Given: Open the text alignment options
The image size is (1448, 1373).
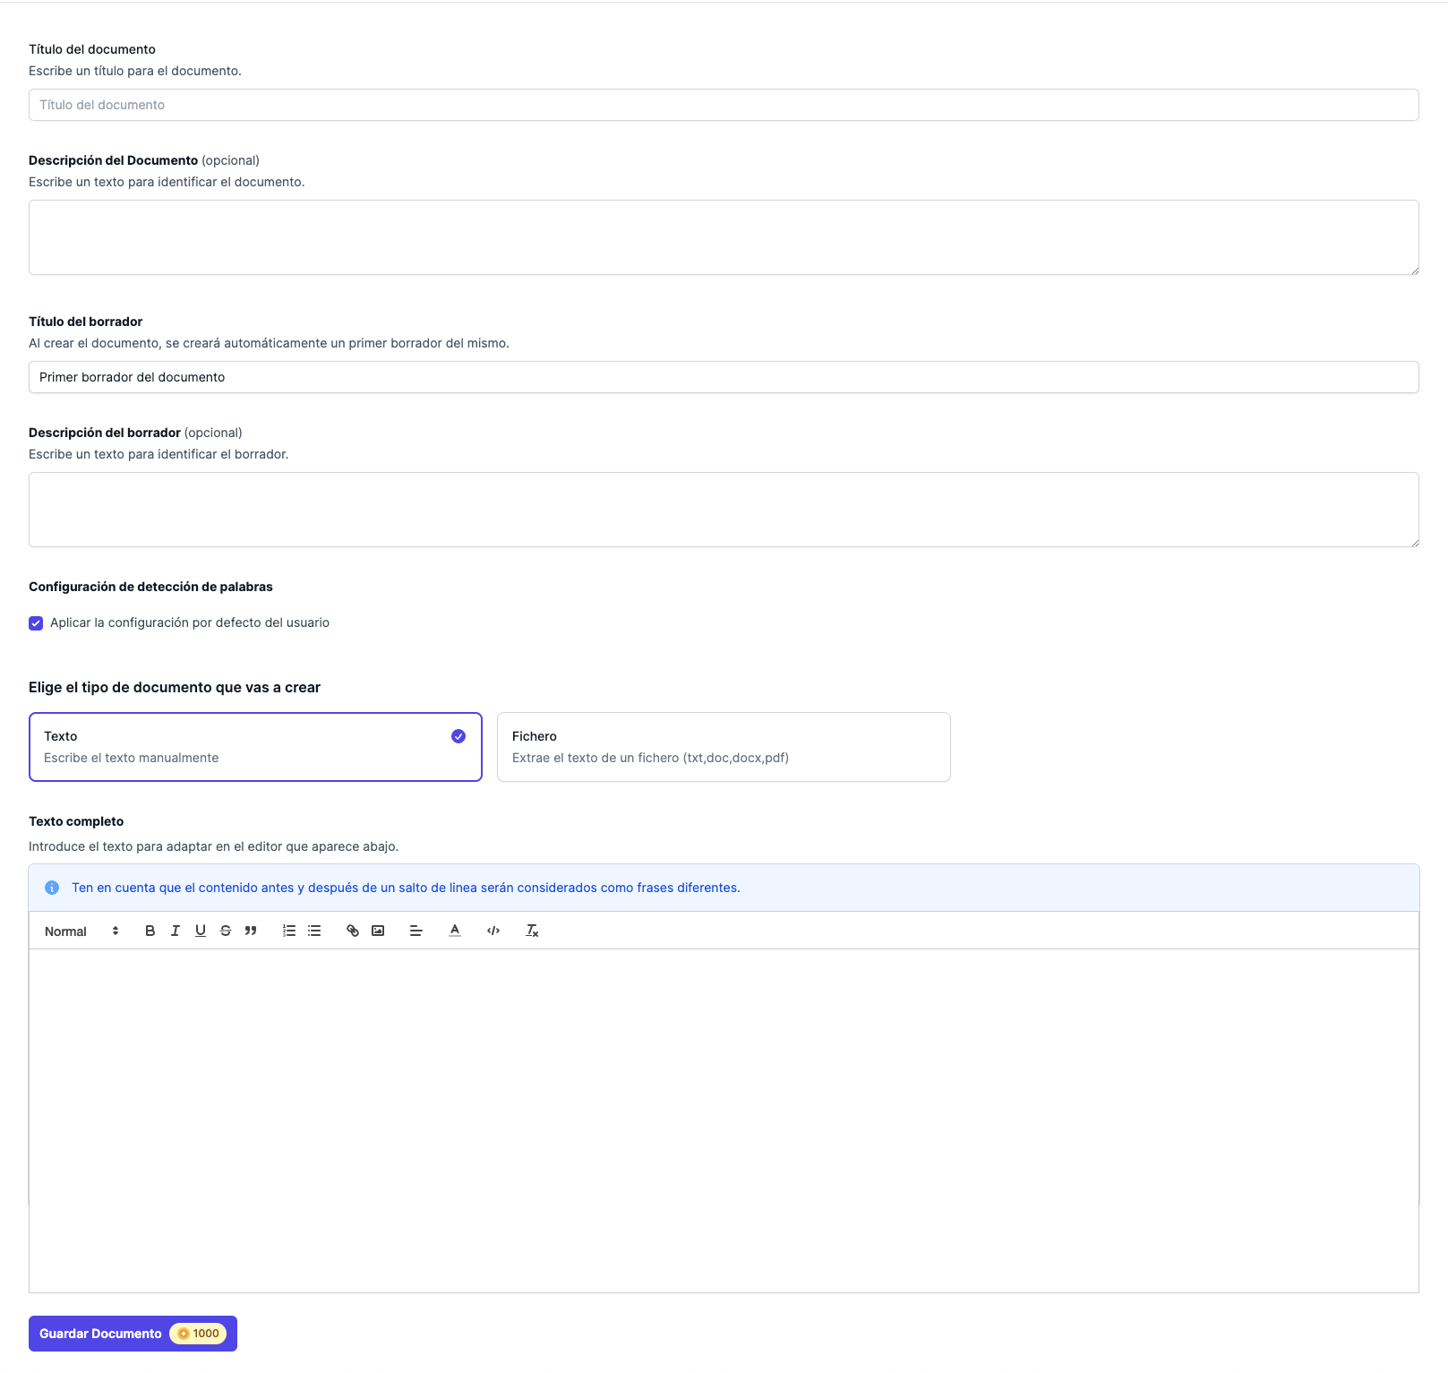Looking at the screenshot, I should click(x=416, y=931).
